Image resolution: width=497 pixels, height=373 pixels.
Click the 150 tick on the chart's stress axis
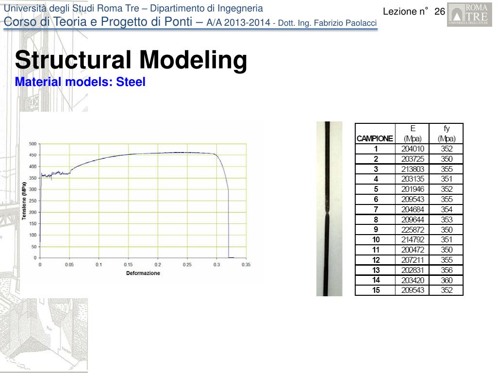coord(33,223)
